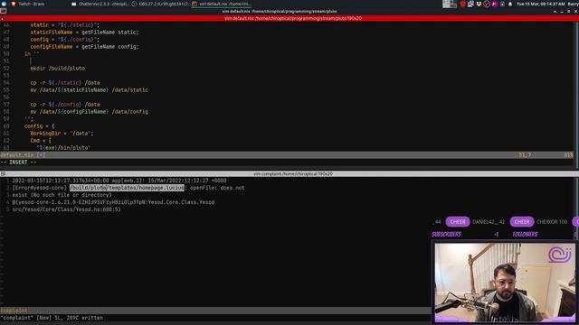
Task: Focus the red vim default.nix pane title
Action: (292, 18)
